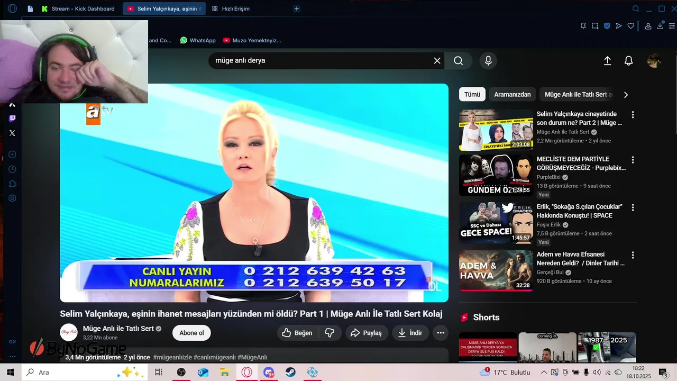Open Steam from the taskbar
The width and height of the screenshot is (677, 381).
(291, 373)
